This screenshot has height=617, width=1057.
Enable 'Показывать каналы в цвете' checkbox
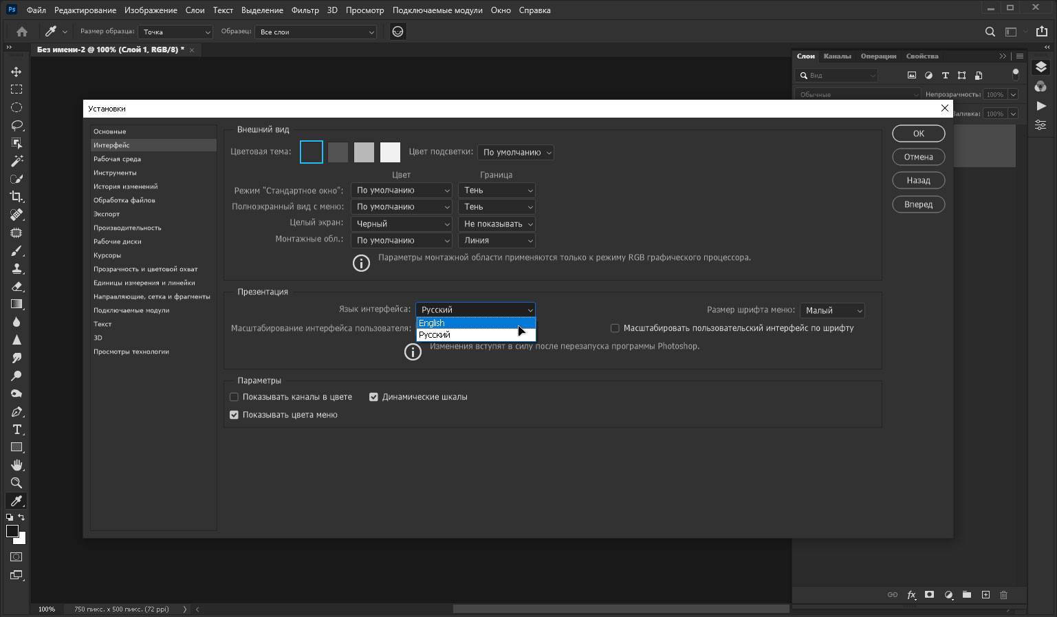click(x=234, y=397)
